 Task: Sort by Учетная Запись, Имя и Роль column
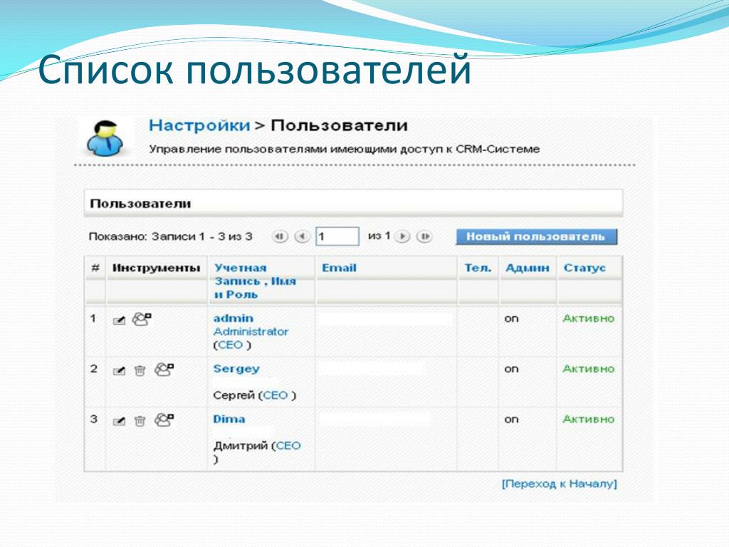point(255,281)
